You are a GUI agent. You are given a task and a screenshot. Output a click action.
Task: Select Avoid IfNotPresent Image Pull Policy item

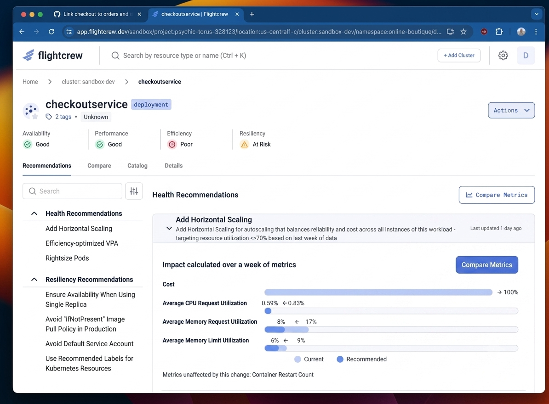point(85,324)
